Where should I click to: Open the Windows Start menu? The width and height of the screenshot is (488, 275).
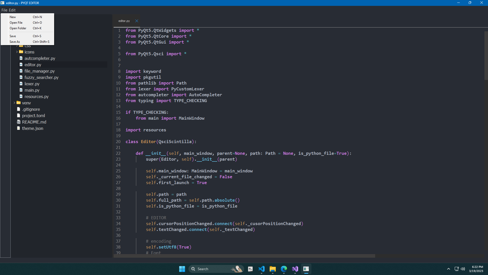[182, 269]
